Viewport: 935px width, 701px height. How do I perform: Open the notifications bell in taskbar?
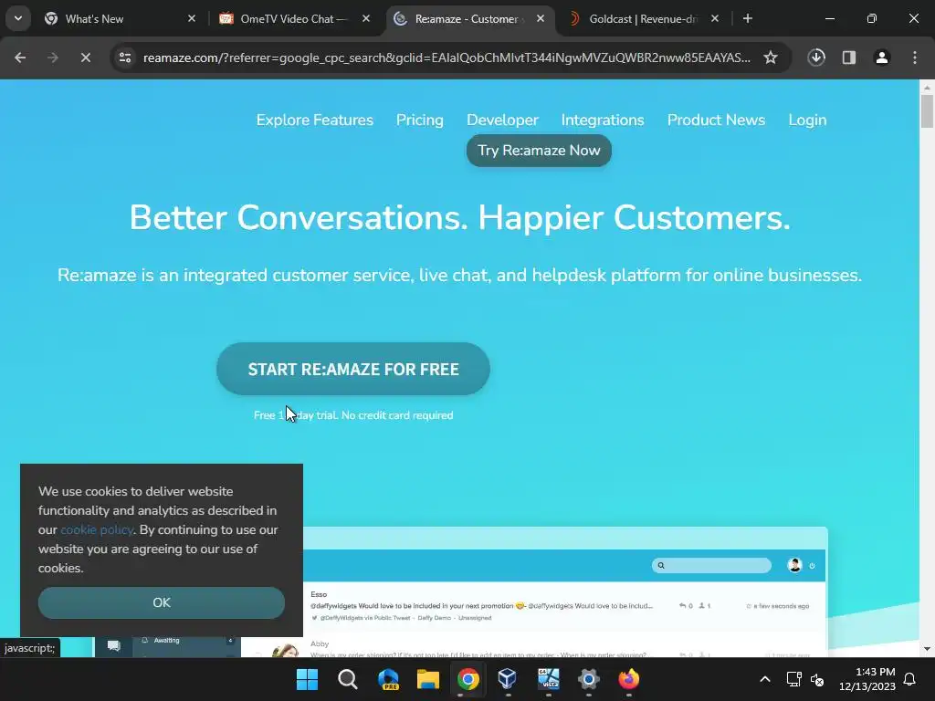(x=910, y=679)
